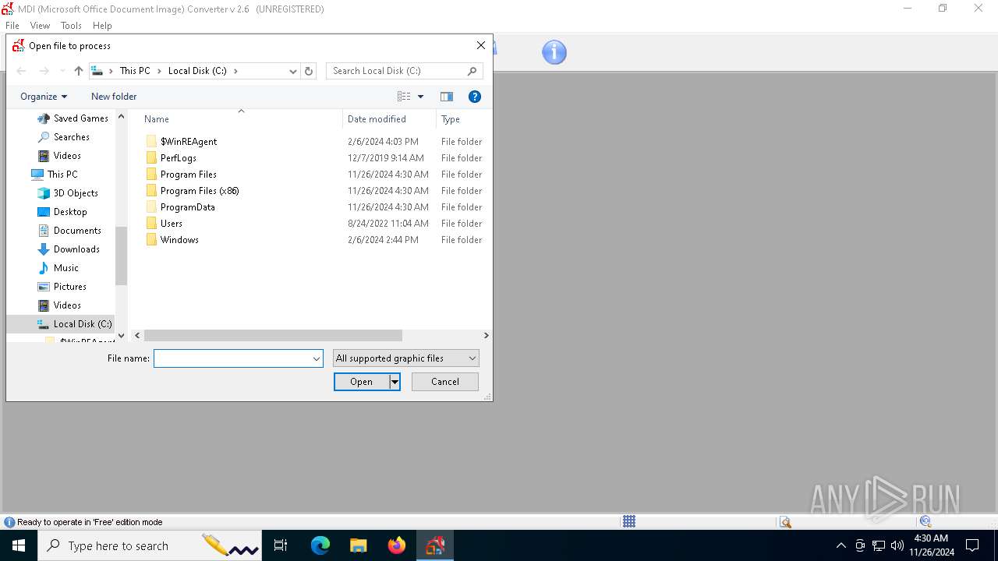
Task: Expand File name combo dropdown
Action: 317,358
